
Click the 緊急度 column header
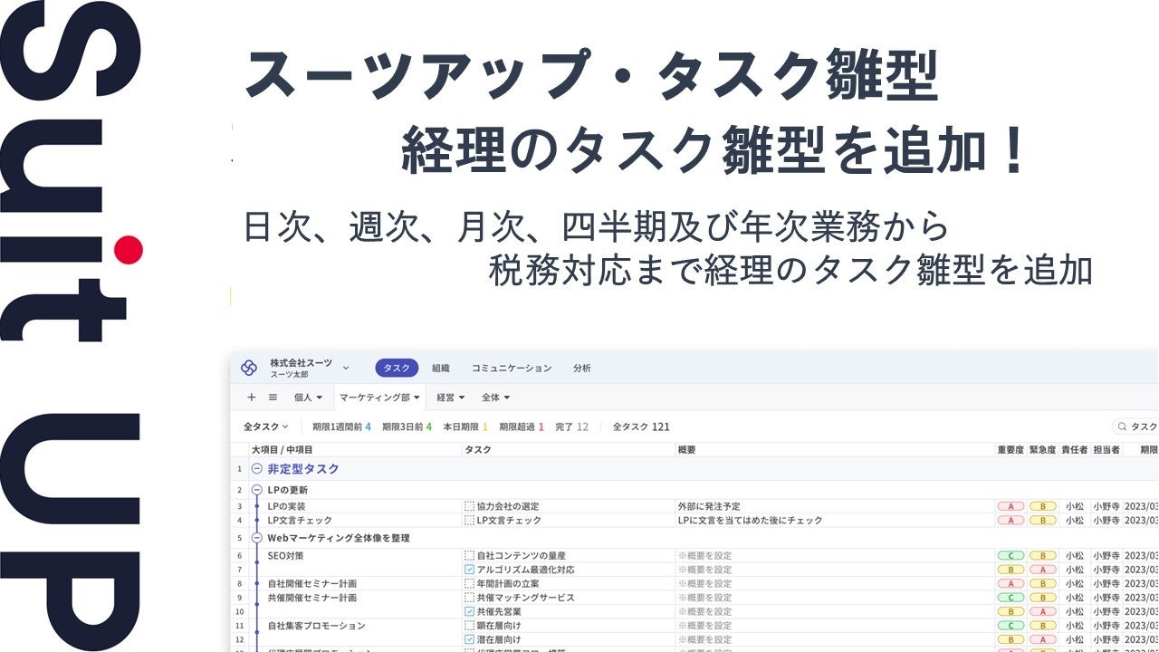[1042, 450]
